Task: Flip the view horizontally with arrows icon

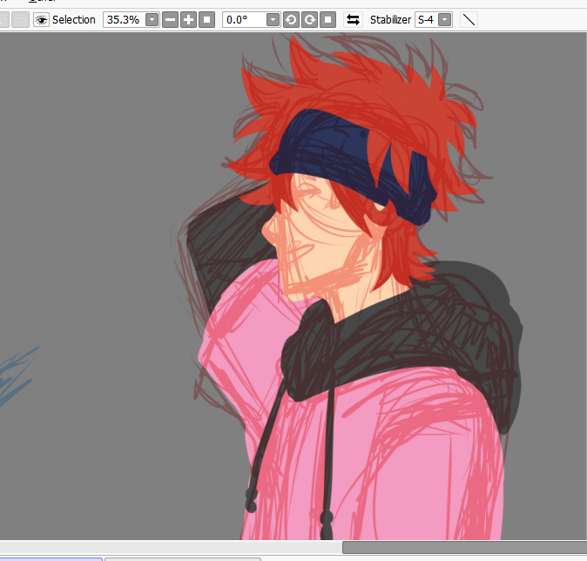Action: (353, 20)
